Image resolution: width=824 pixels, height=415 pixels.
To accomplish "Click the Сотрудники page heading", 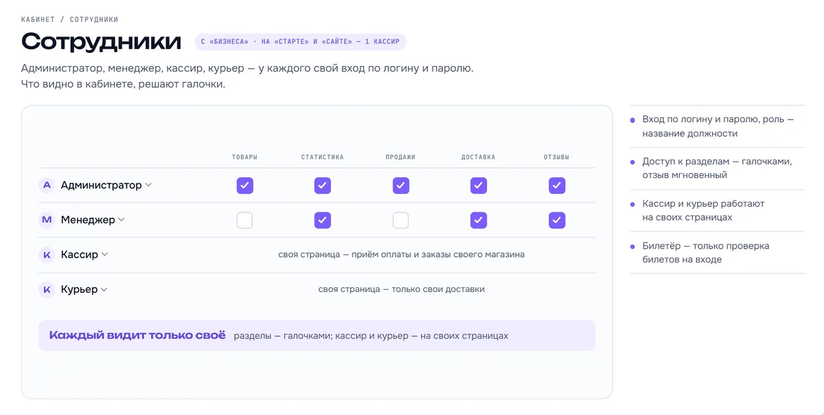I will 102,42.
